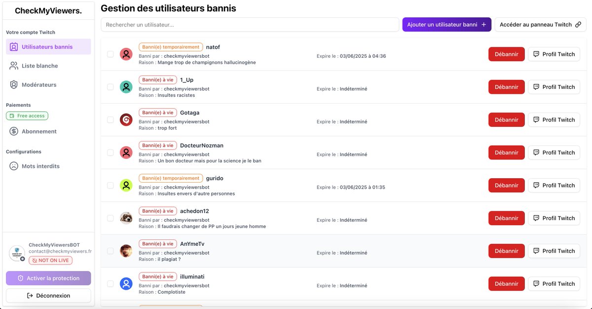Click the Liste blanche users icon
This screenshot has width=592, height=309.
click(14, 65)
